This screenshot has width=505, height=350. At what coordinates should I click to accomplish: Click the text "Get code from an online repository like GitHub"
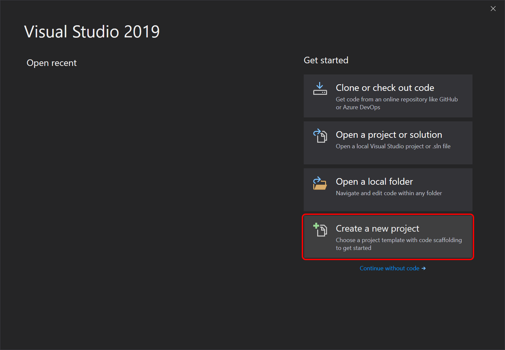pos(397,99)
